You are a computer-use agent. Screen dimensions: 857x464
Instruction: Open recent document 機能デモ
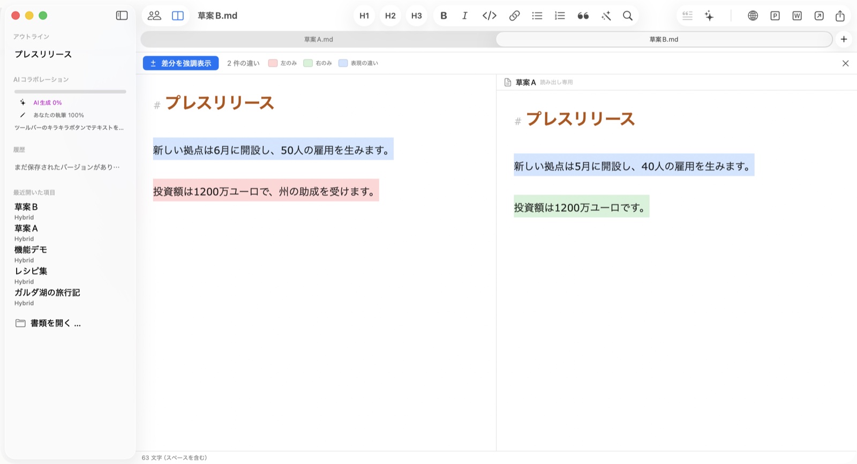pos(31,250)
